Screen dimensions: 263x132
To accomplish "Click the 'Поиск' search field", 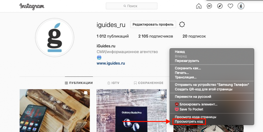I will 131,6.
